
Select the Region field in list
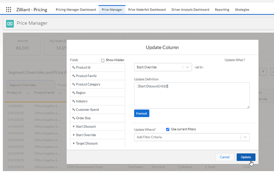(x=81, y=93)
